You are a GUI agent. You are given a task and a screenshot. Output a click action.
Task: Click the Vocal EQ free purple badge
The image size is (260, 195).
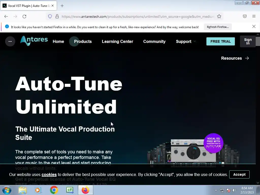(x=213, y=143)
